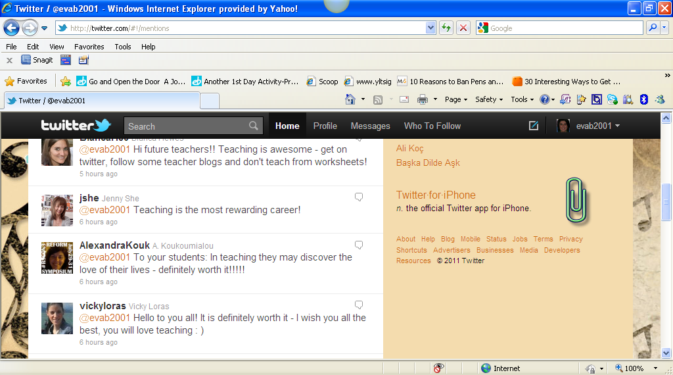
Task: Click the Snagit toolbar button
Action: 37,60
